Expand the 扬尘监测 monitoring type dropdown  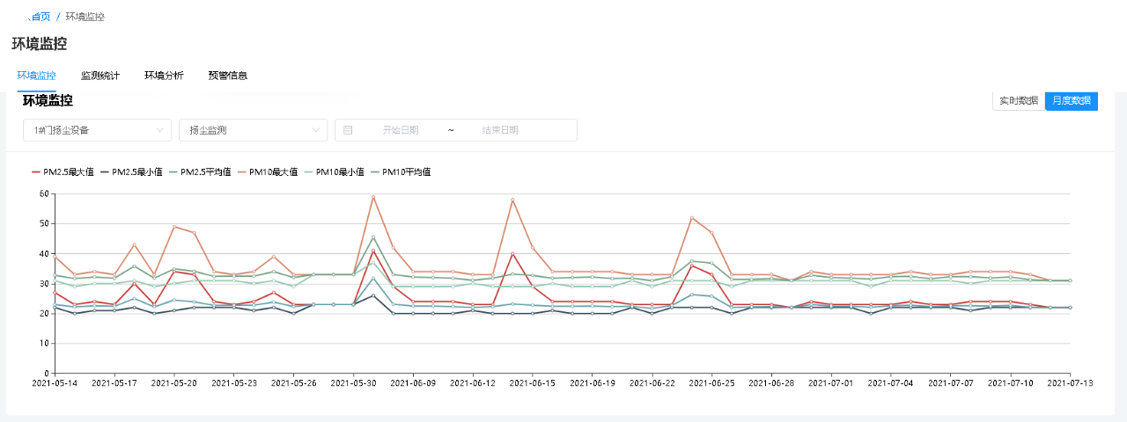pos(253,130)
